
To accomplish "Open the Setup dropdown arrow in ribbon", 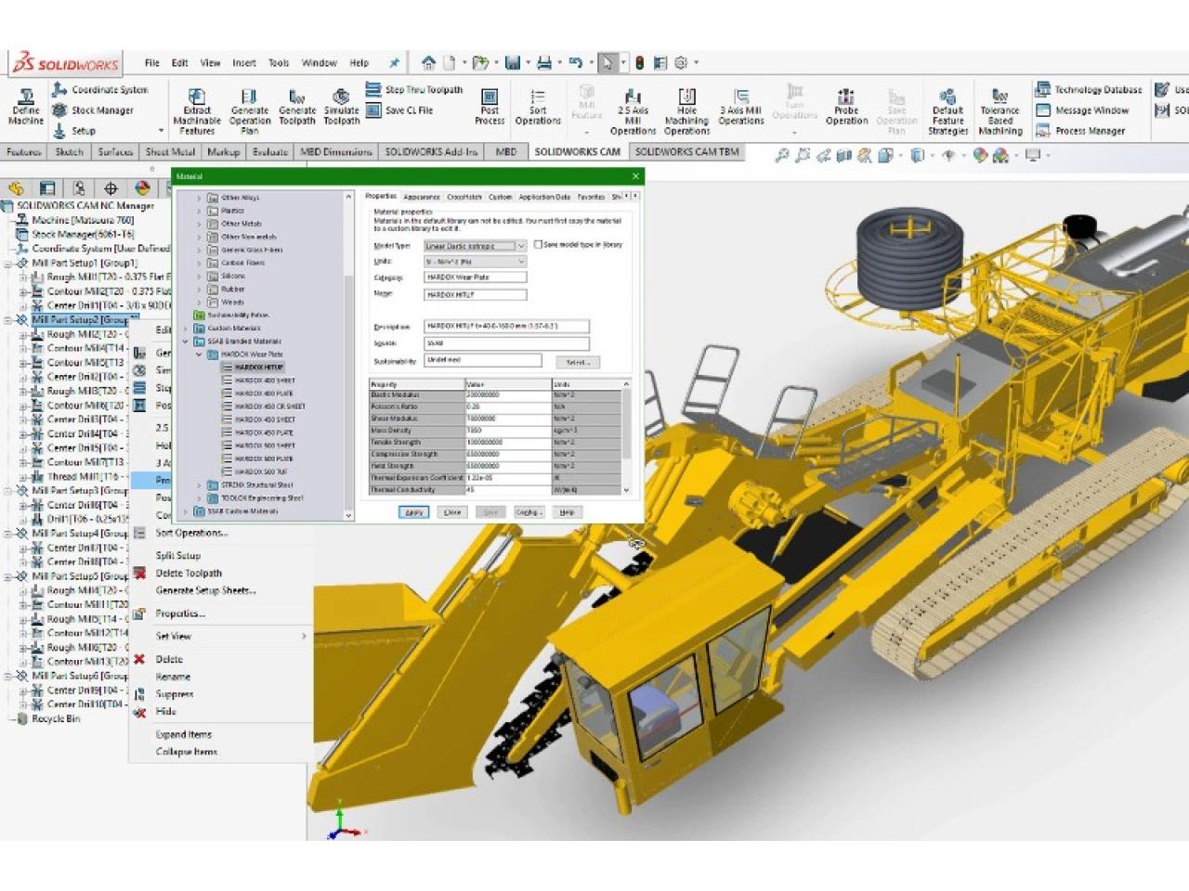I will click(x=161, y=132).
